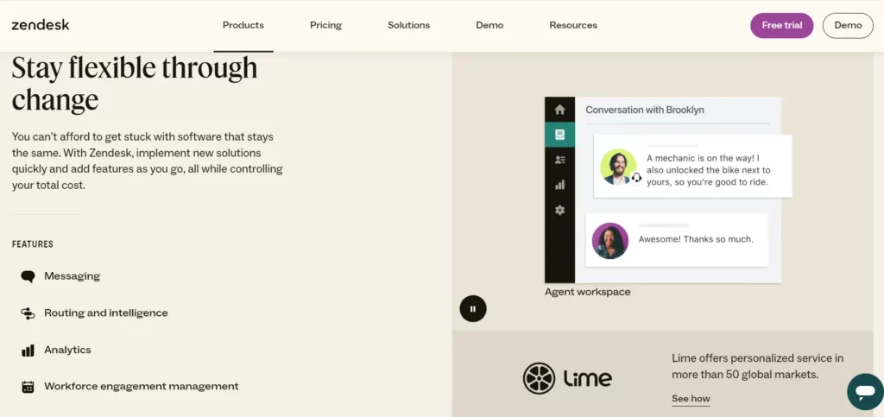Open the Resources menu
Image resolution: width=884 pixels, height=417 pixels.
click(x=573, y=25)
